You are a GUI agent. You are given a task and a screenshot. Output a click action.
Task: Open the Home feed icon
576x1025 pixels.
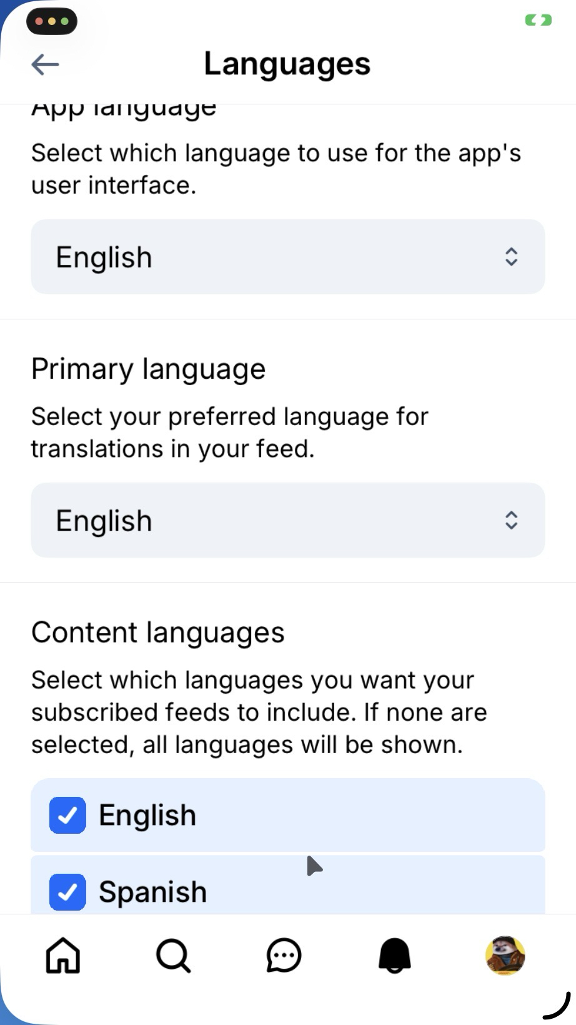click(63, 956)
